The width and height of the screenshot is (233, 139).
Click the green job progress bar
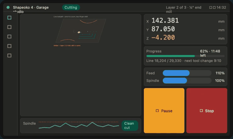[170, 56]
